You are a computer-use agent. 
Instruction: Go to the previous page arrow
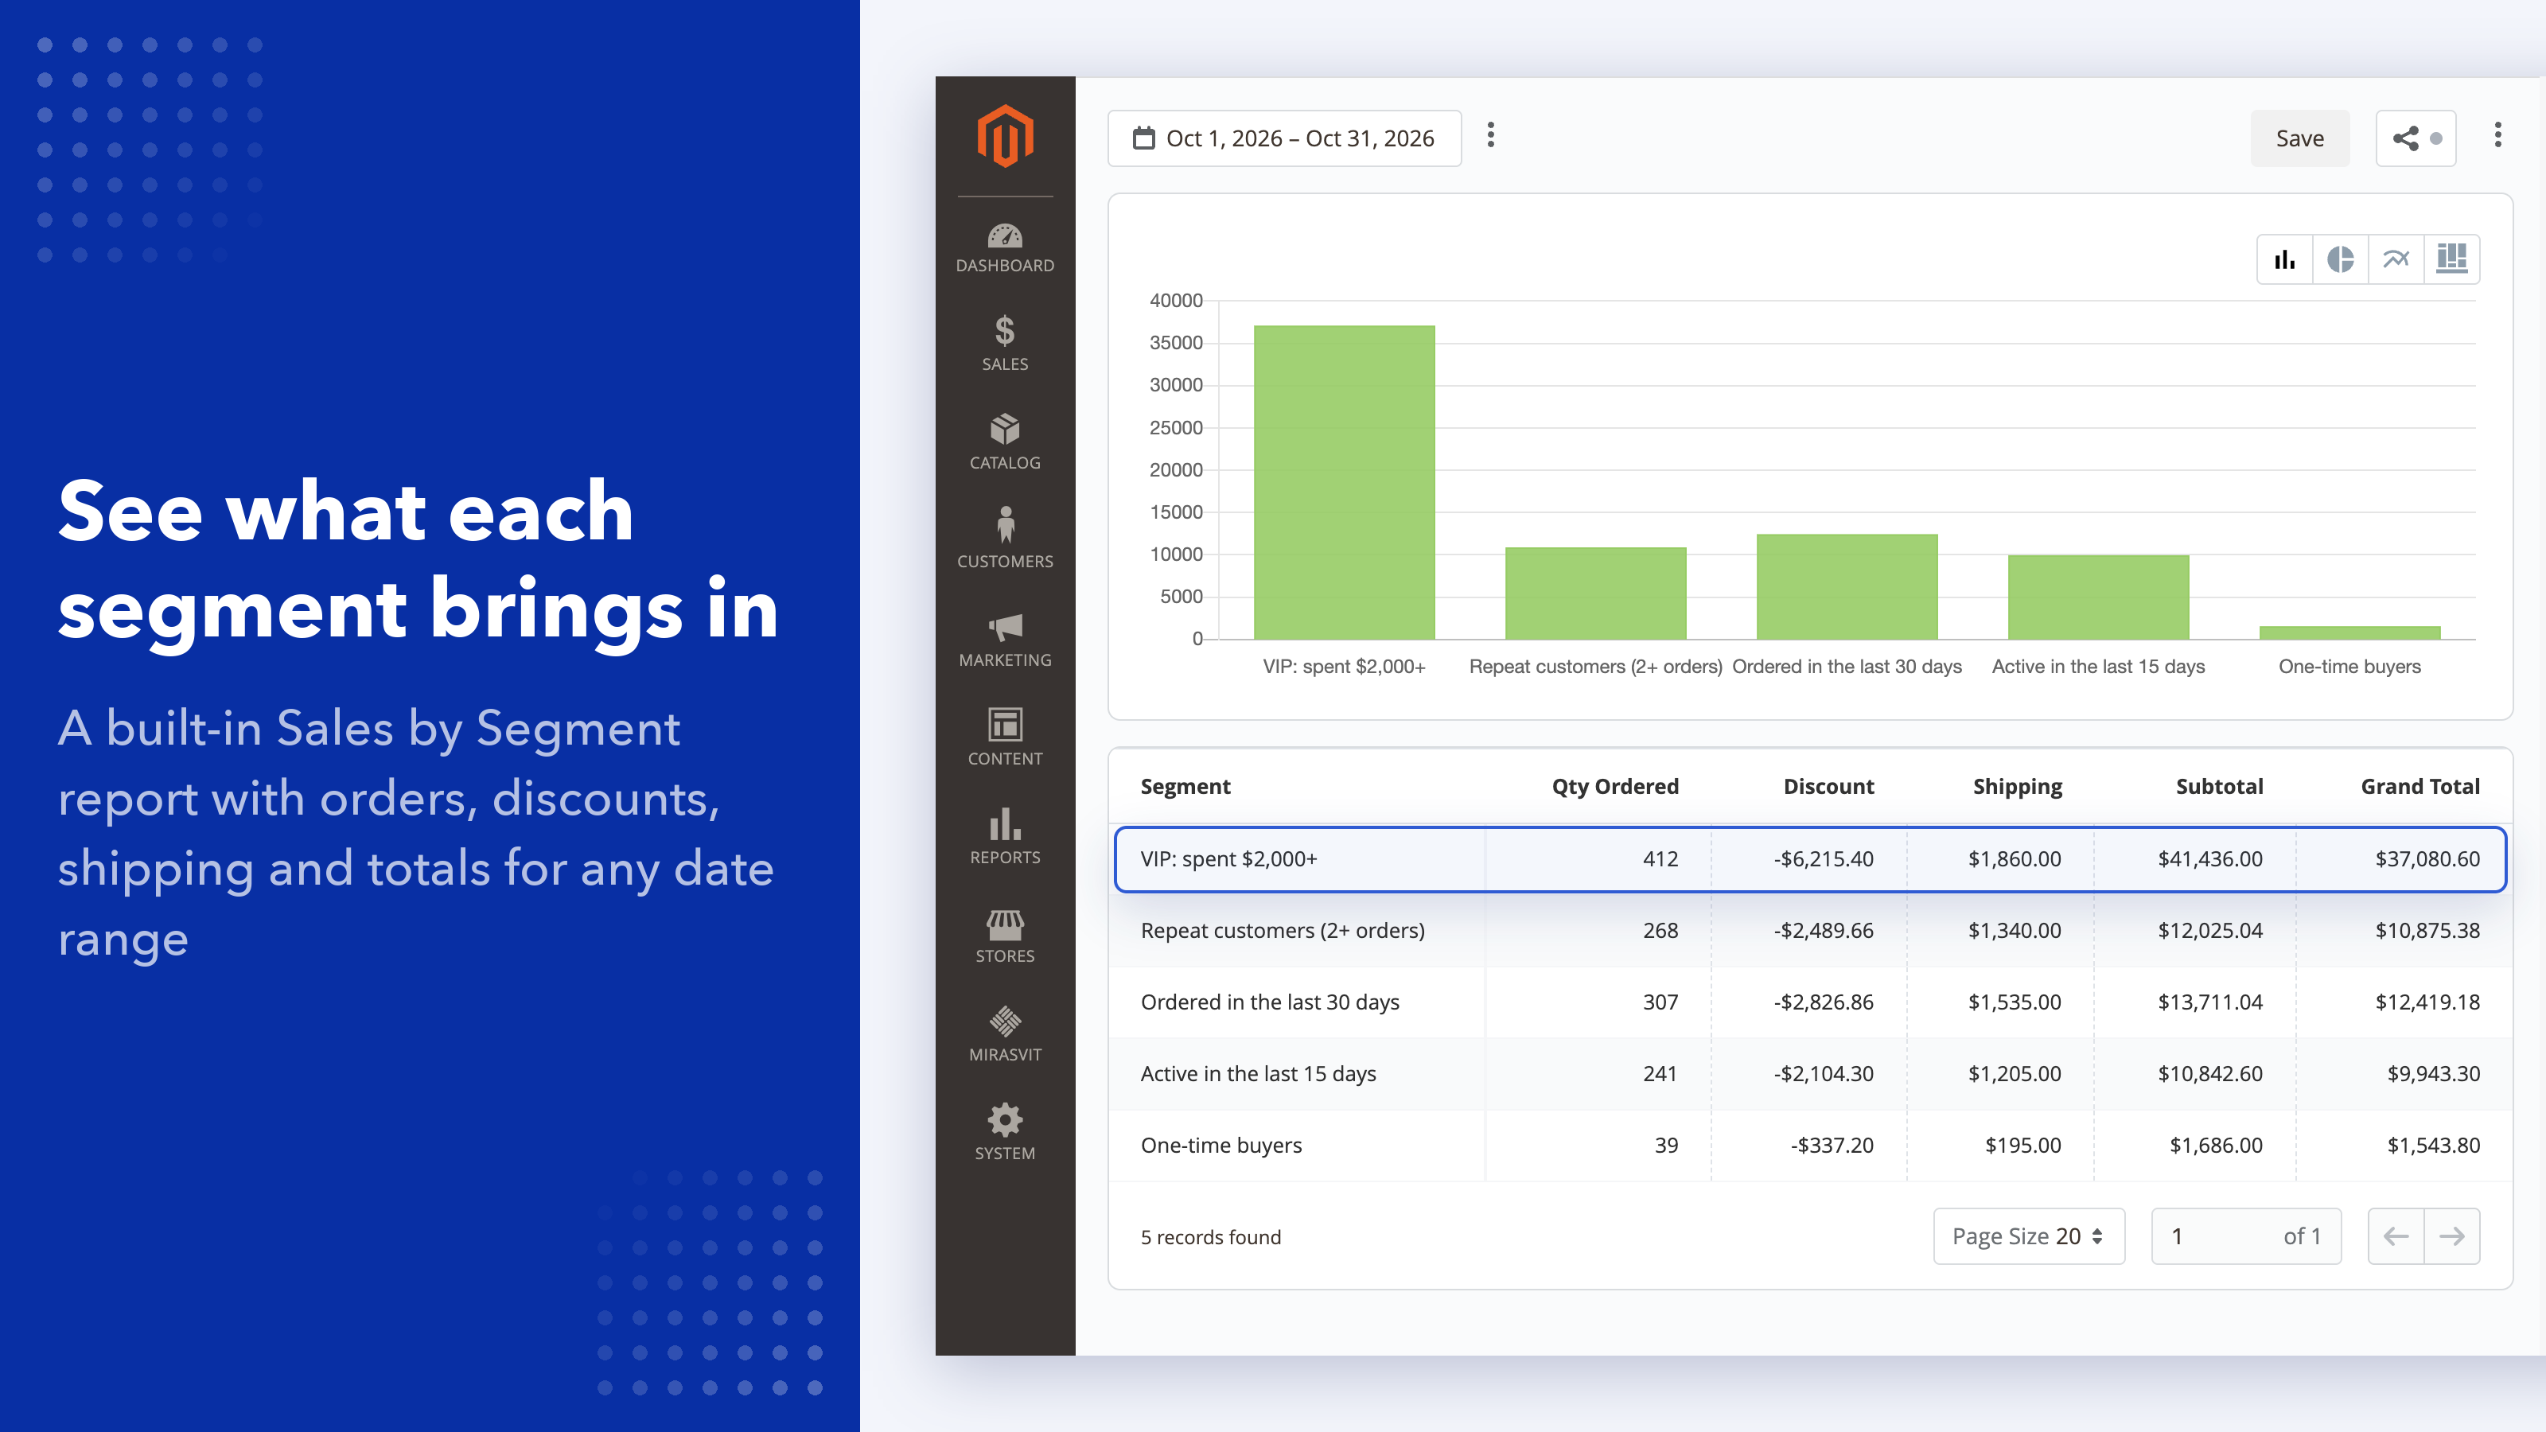click(2396, 1236)
